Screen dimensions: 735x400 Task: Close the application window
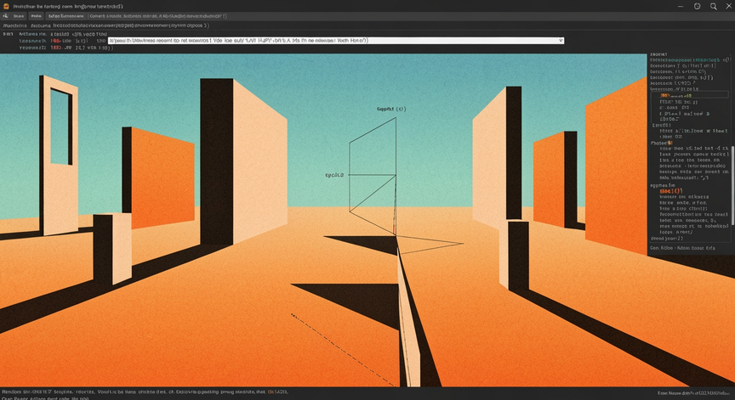pos(729,6)
